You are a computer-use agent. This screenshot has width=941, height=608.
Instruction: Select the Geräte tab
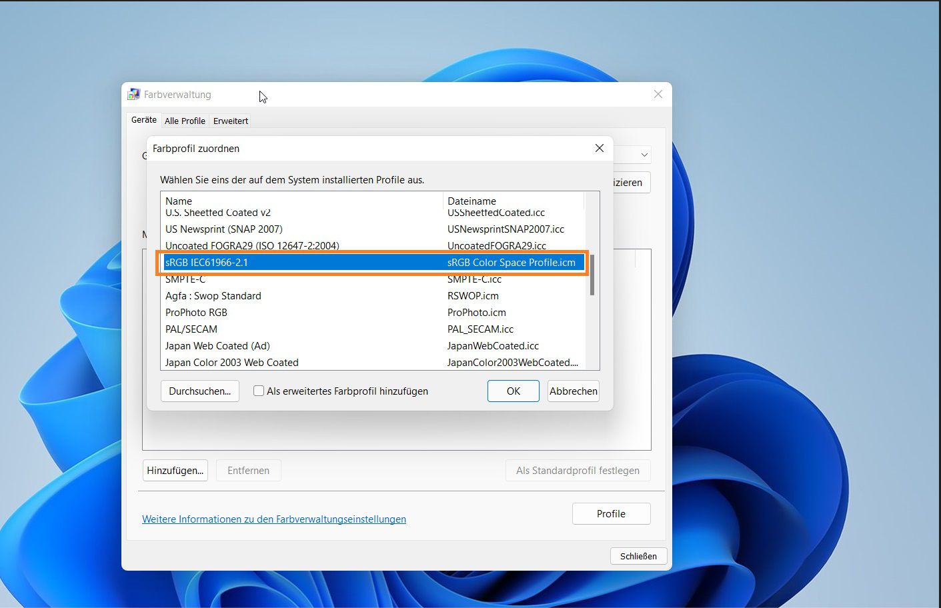pos(143,120)
